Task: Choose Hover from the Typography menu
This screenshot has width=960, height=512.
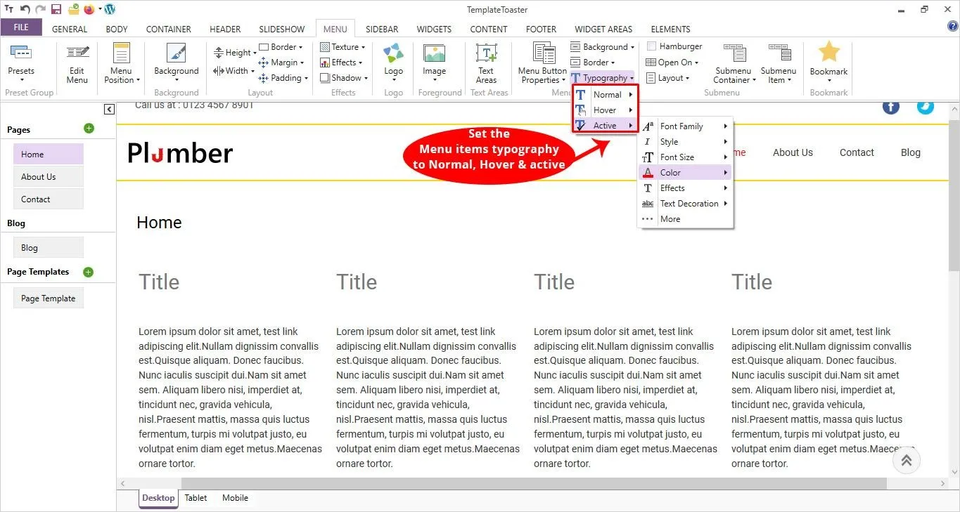Action: pos(605,110)
